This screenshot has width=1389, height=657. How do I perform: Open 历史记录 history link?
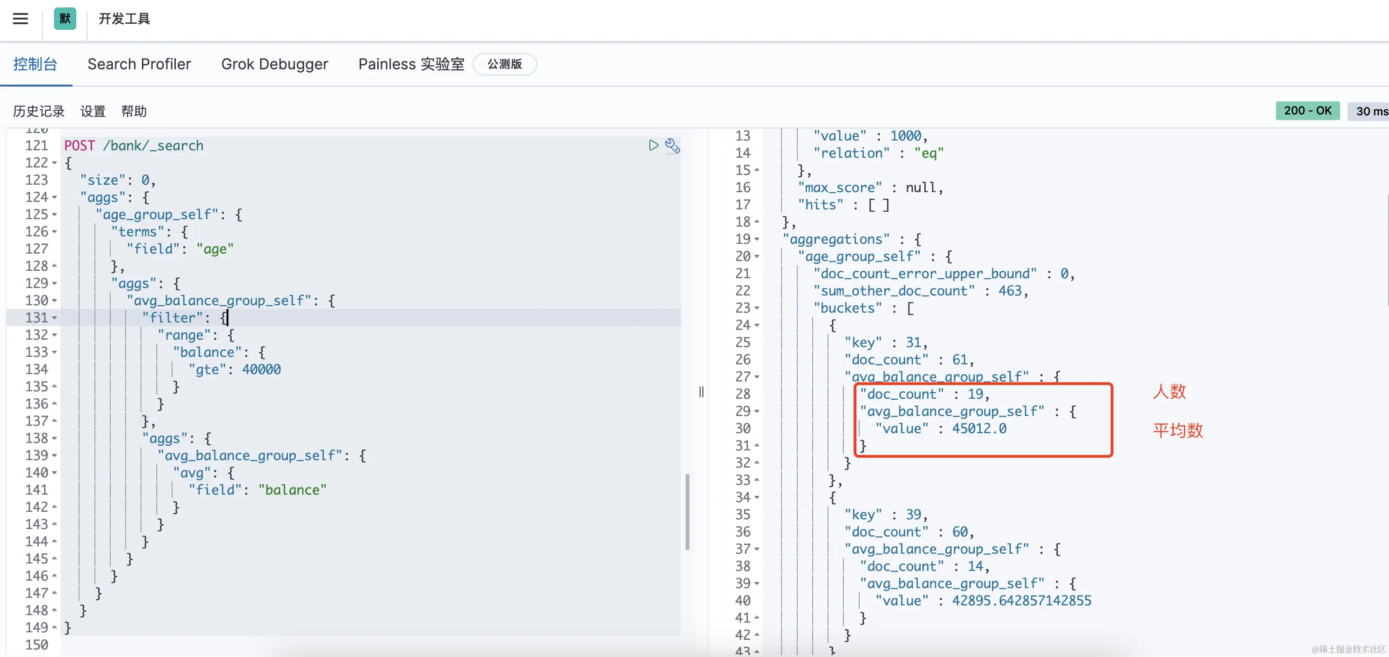coord(39,111)
